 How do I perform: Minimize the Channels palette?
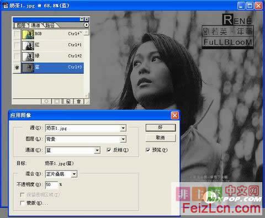(x=82, y=19)
